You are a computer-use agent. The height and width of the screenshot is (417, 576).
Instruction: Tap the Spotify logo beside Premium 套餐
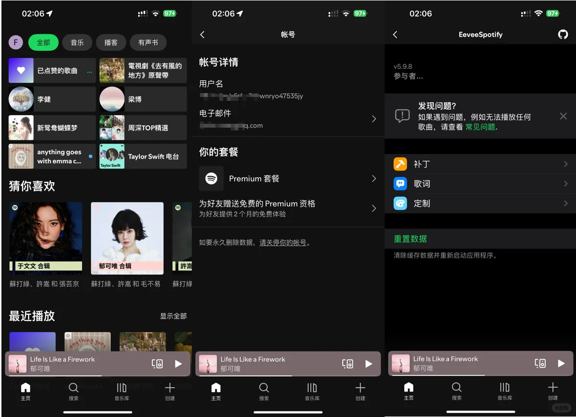point(210,179)
